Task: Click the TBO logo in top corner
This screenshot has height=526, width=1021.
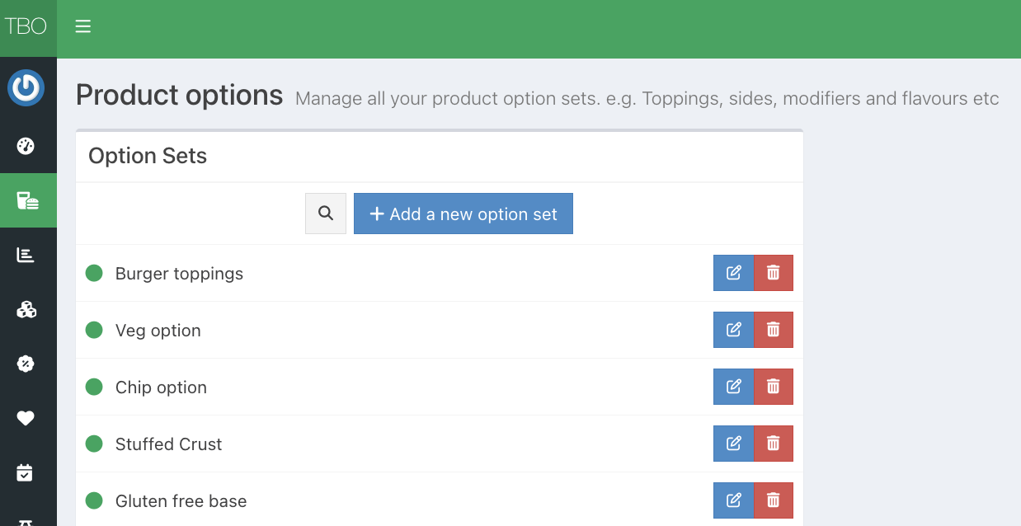Action: coord(26,27)
